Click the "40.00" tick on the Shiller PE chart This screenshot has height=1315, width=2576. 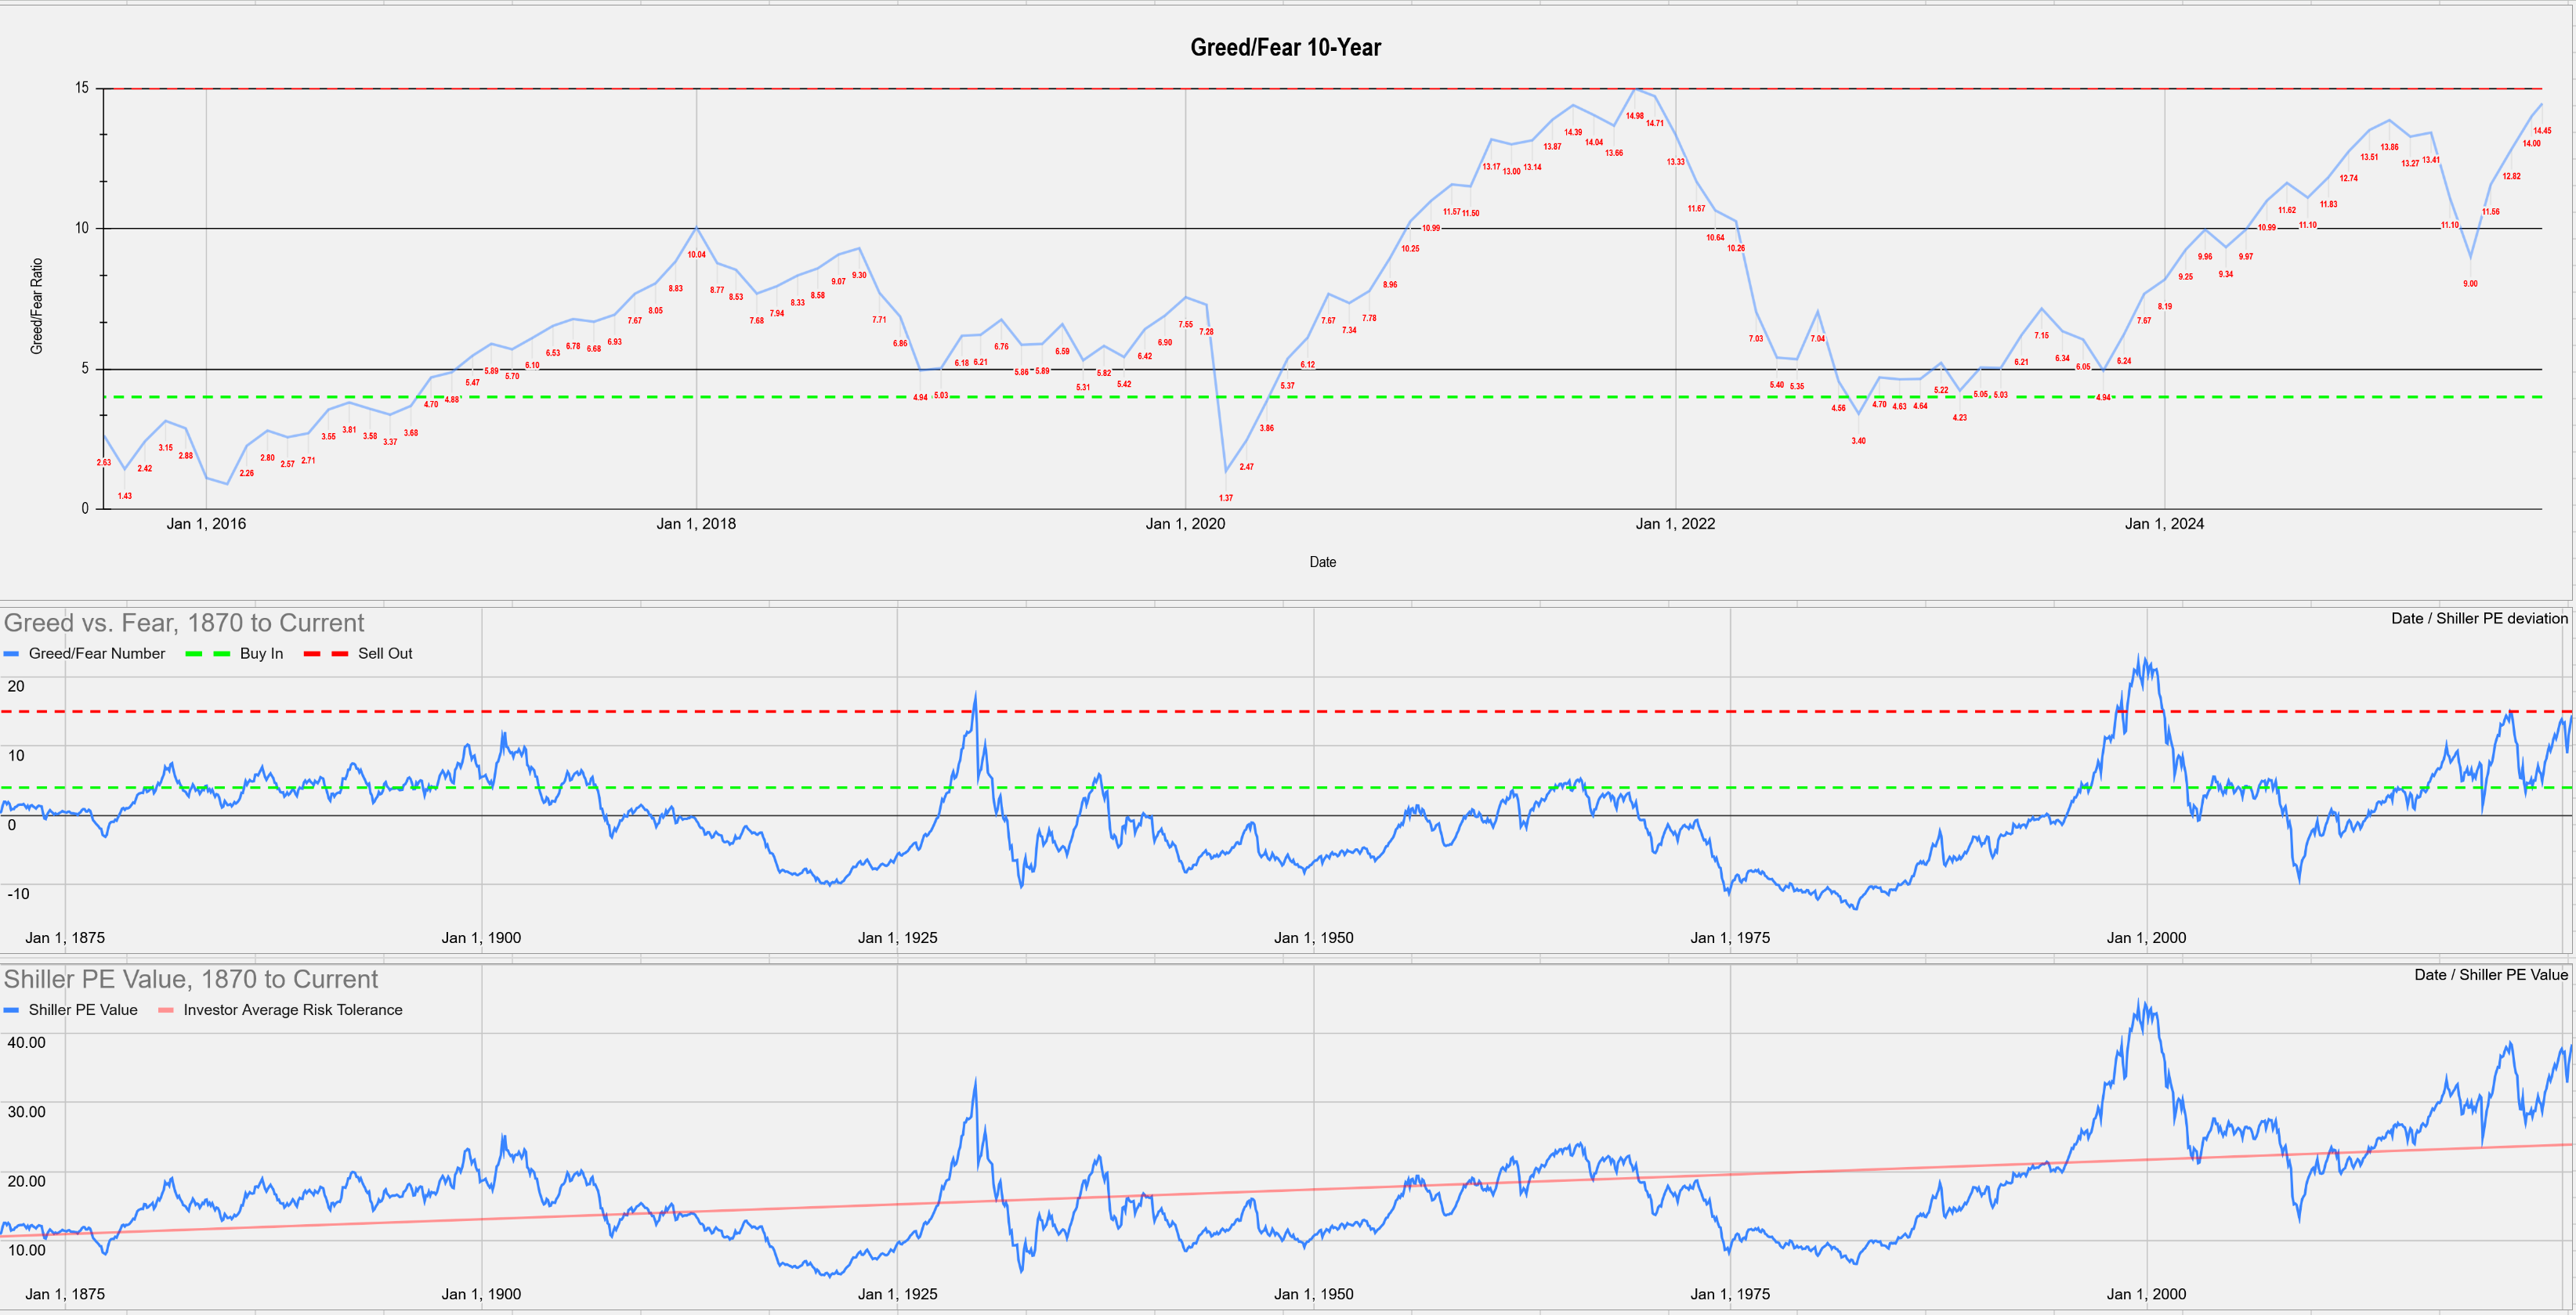tap(26, 1042)
